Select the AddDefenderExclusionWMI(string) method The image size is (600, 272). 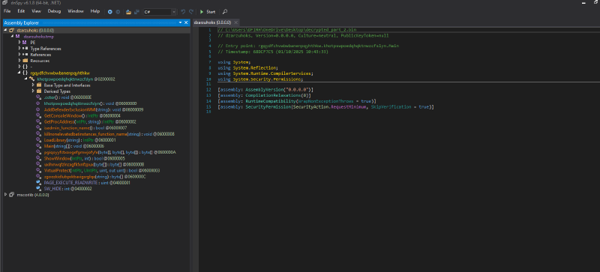click(x=94, y=109)
